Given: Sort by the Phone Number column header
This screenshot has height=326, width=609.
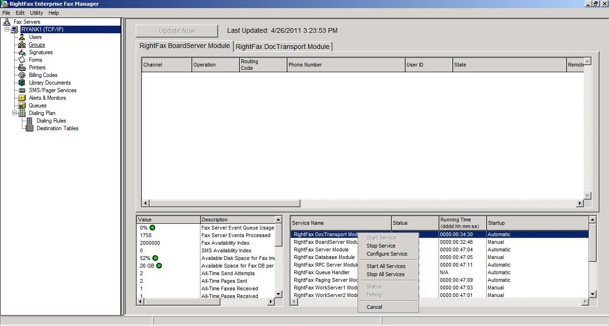Looking at the screenshot, I should [x=346, y=65].
